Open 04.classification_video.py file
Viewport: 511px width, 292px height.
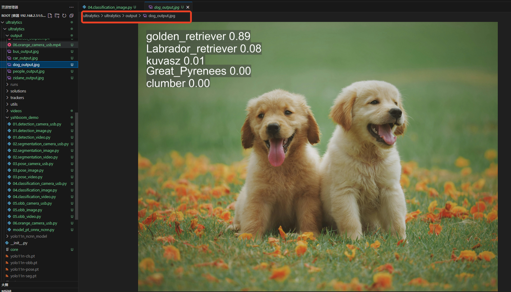click(x=39, y=197)
